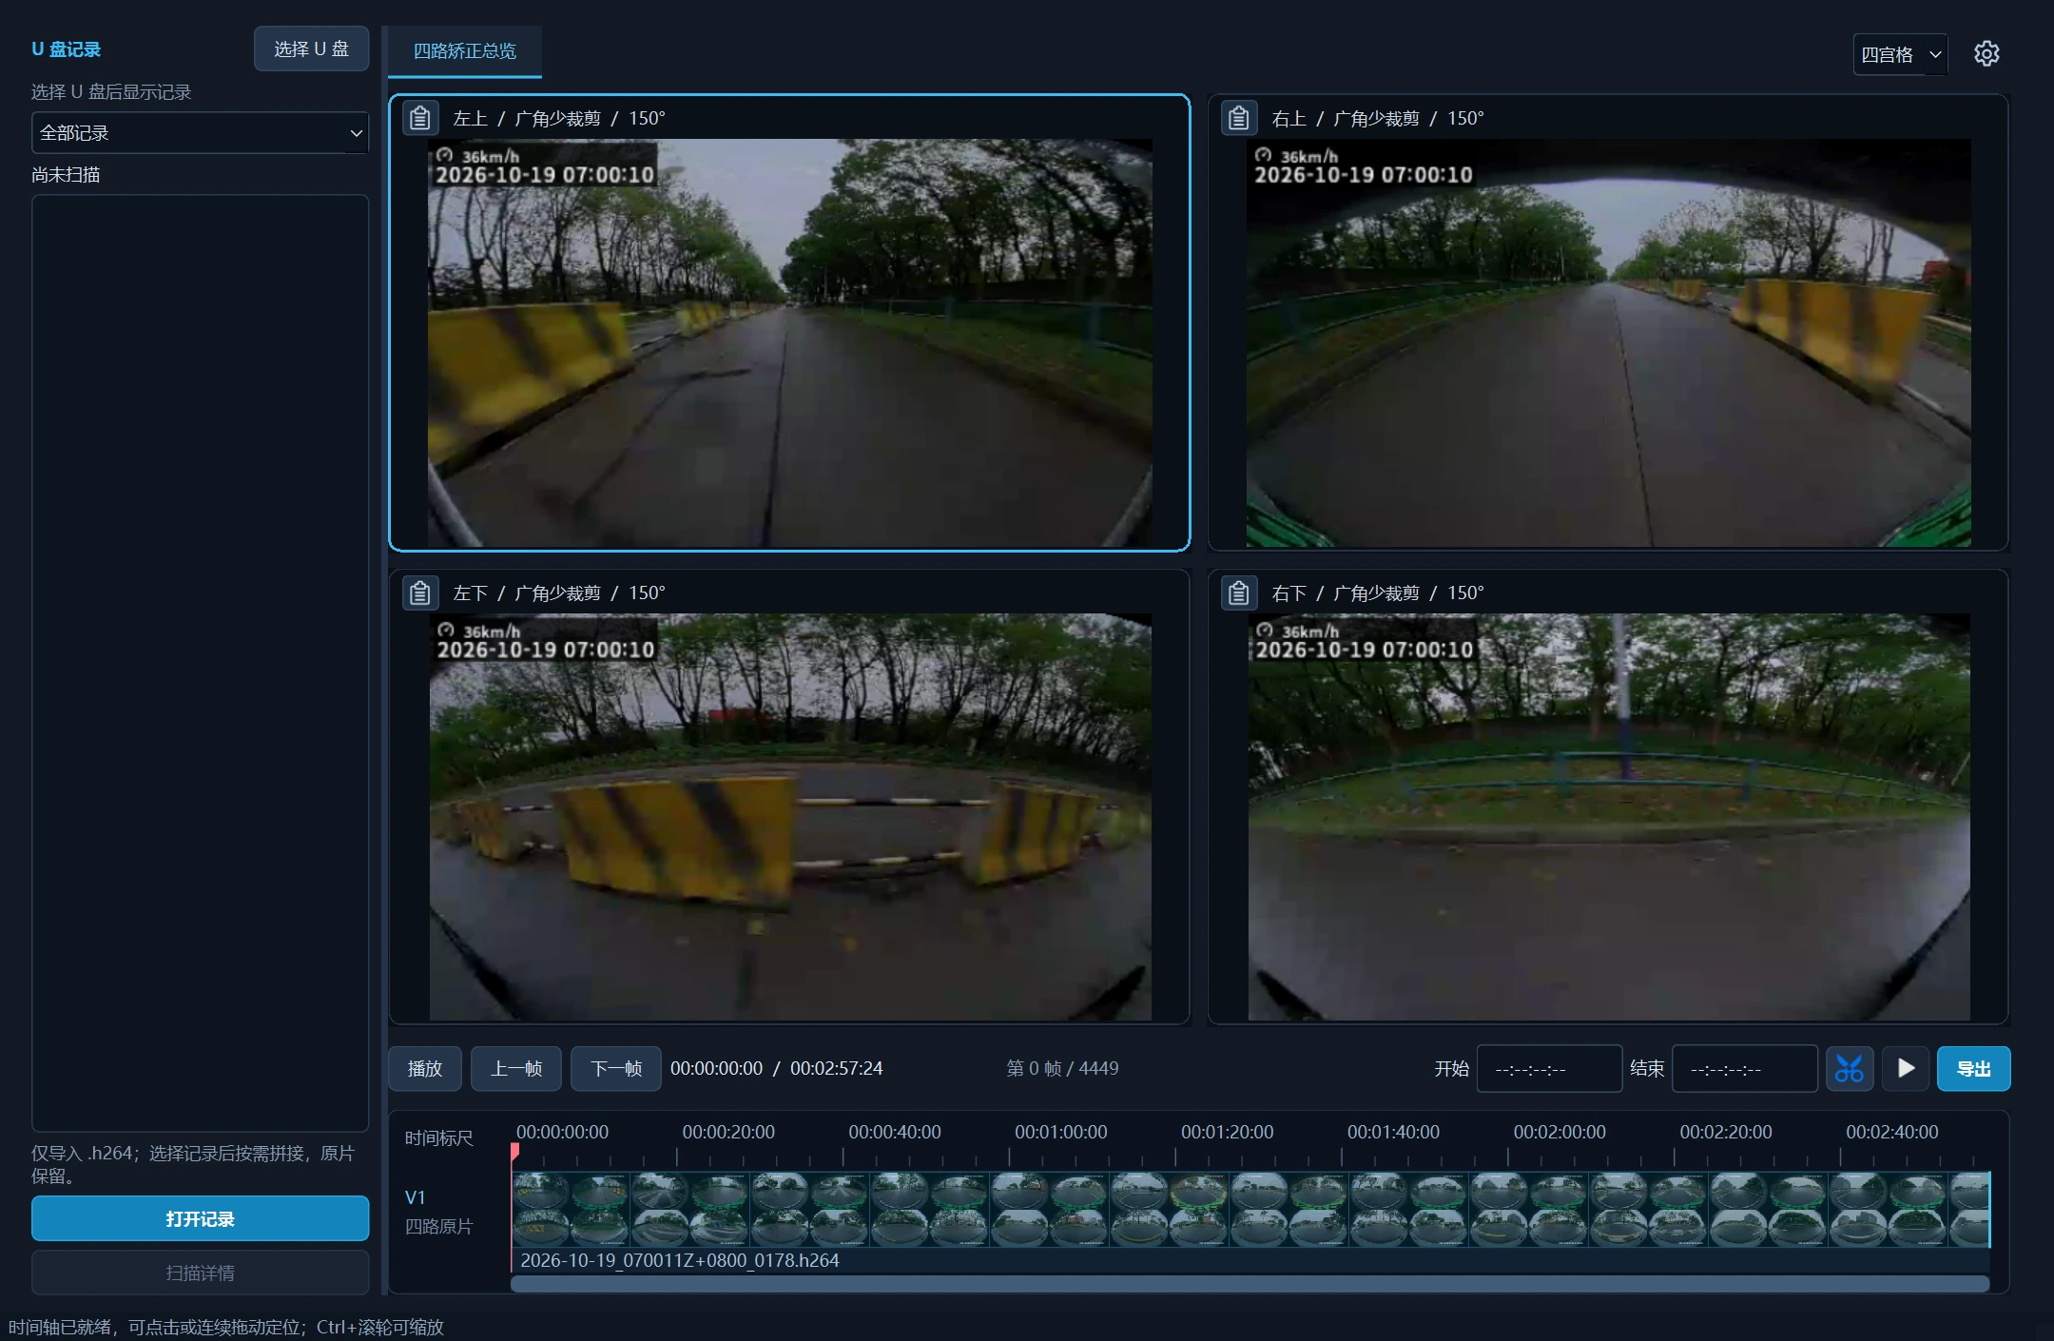Click the 导出 export button
Viewport: 2054px width, 1341px height.
point(1974,1069)
